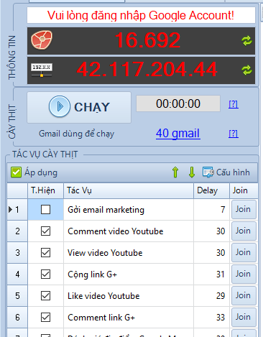The height and width of the screenshot is (337, 263).
Task: Click the Comment link G+ task name
Action: 101,318
